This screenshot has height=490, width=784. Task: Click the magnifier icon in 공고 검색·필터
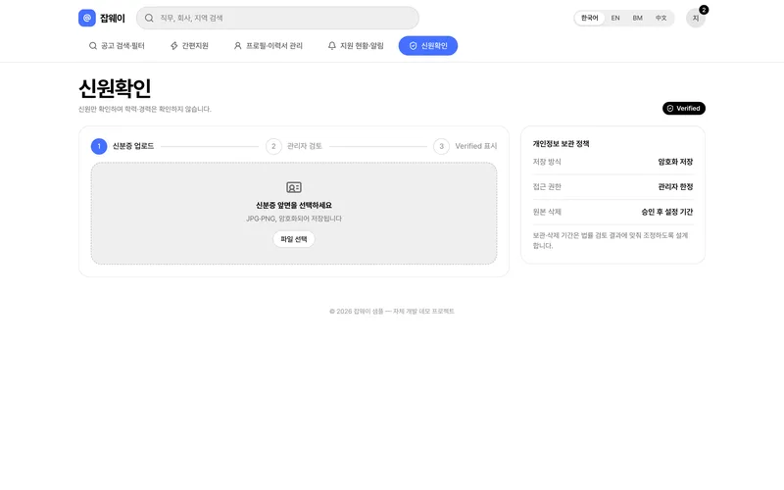93,45
